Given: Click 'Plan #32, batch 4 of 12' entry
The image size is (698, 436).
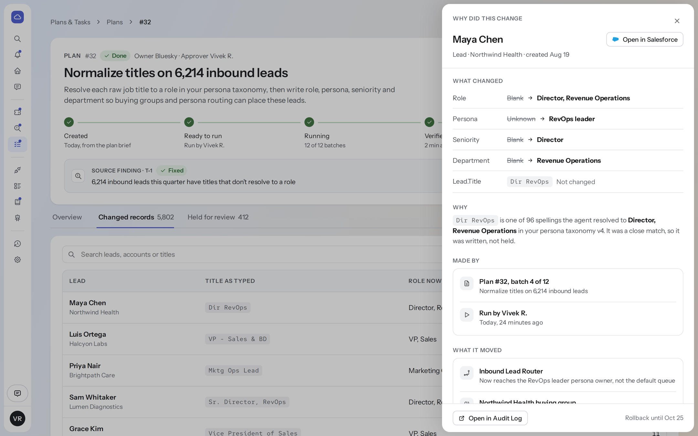Looking at the screenshot, I should pos(568,286).
